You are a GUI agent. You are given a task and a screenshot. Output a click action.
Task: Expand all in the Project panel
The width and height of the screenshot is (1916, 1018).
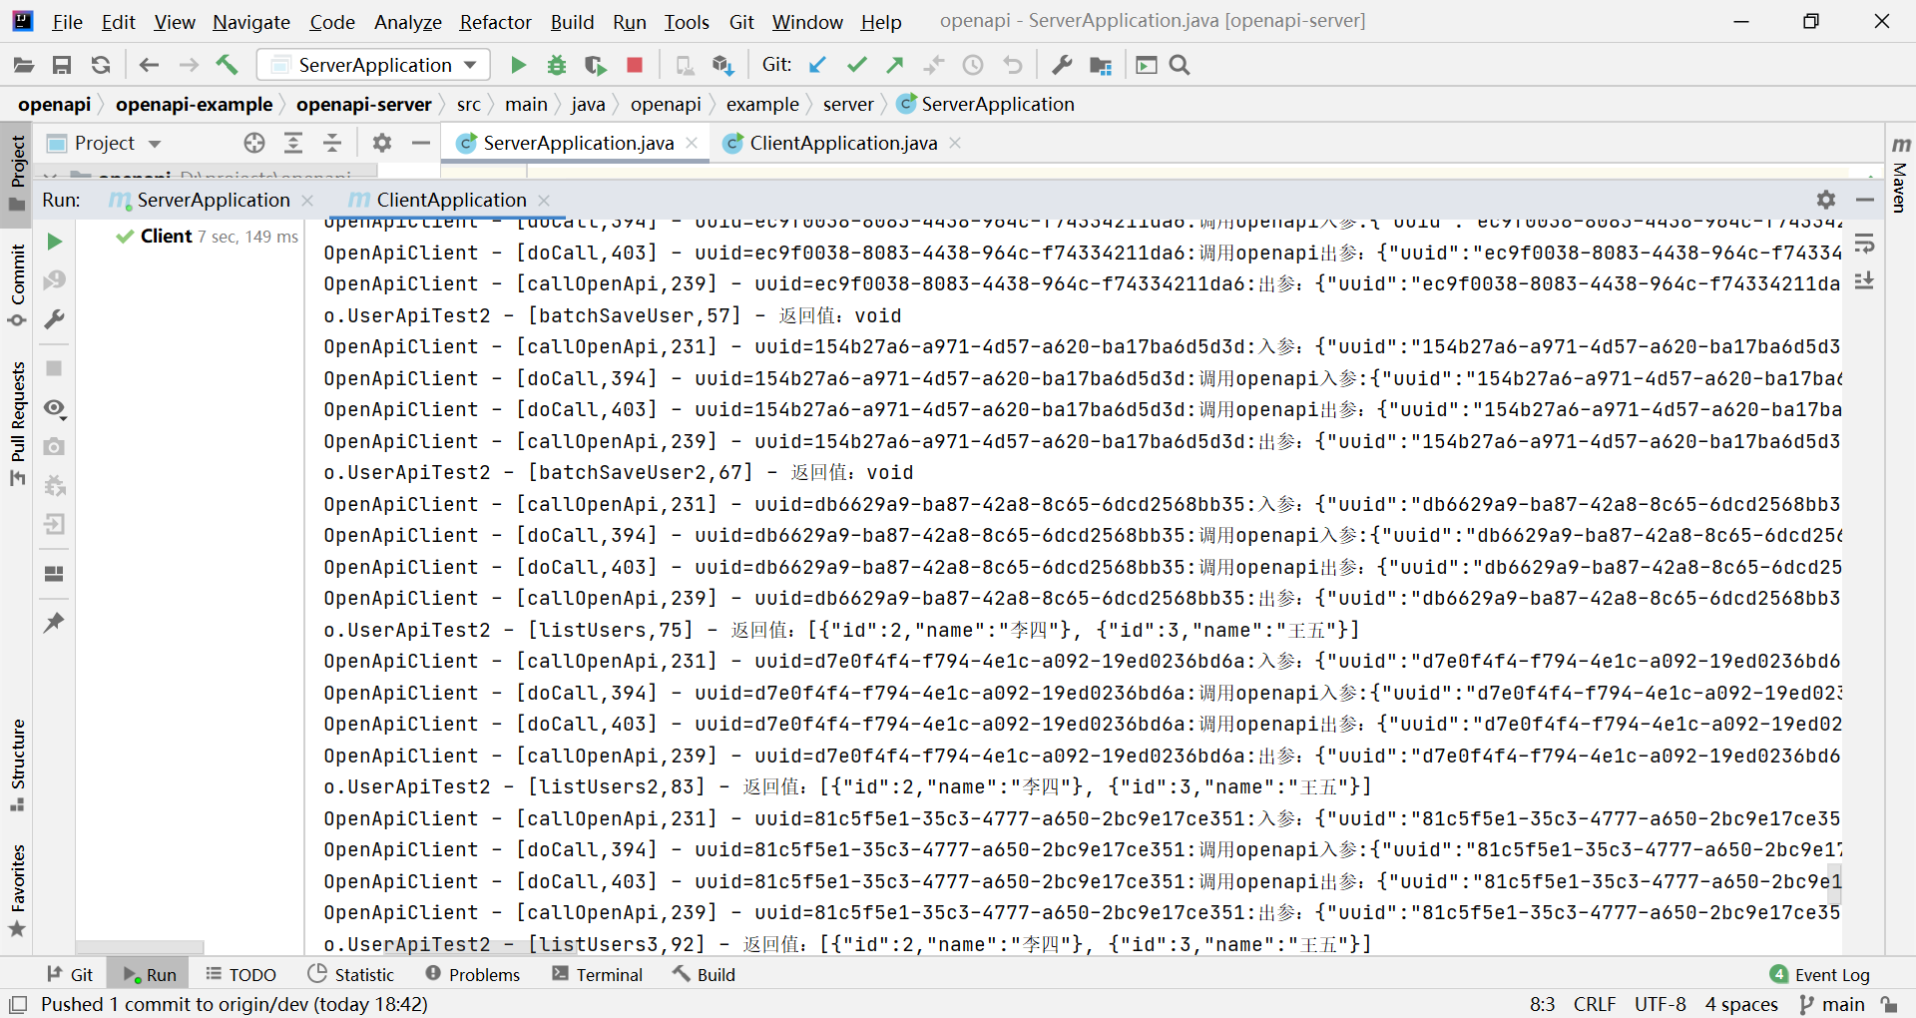pos(293,143)
